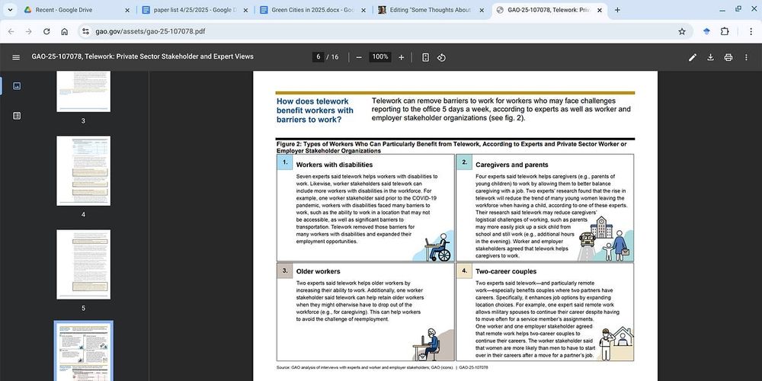Close the Recent - Google Drive tab
The width and height of the screenshot is (762, 381).
tap(127, 10)
